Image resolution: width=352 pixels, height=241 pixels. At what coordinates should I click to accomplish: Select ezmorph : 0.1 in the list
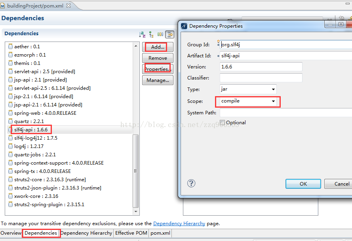pyautogui.click(x=30, y=55)
